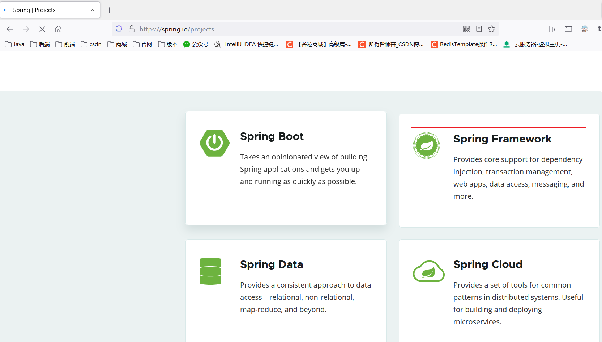Open the Spring Data project title
The image size is (602, 342).
272,264
